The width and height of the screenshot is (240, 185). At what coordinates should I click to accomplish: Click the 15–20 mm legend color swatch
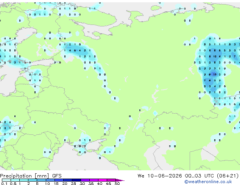pyautogui.click(x=59, y=180)
